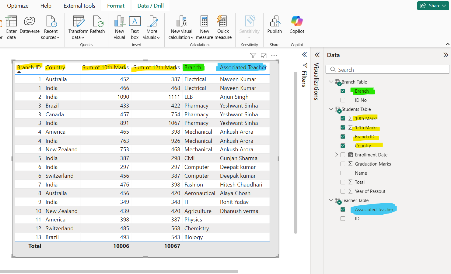This screenshot has width=451, height=274.
Task: Collapse the Students Table tree
Action: click(331, 109)
